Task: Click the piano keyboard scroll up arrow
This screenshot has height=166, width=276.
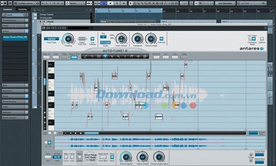Action: point(45,112)
